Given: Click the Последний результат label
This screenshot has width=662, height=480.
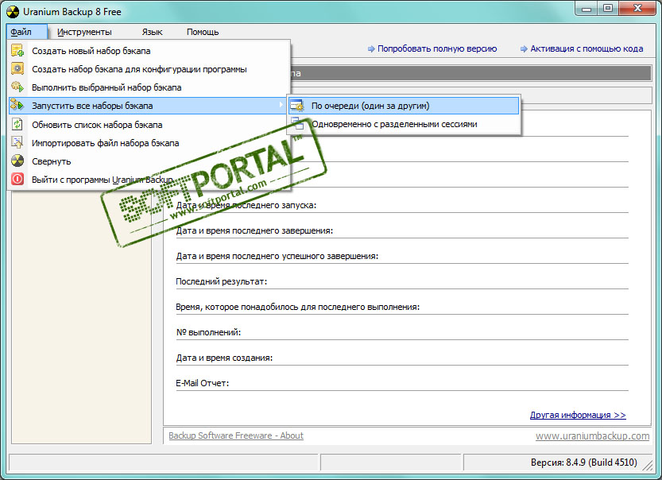Looking at the screenshot, I should pos(222,281).
